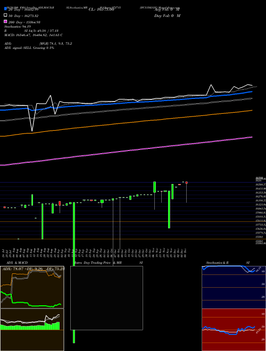Viewport: 266px width, 351px height.
Task: Click the 'ADX: 78.07 +DY: 9.26' readout
Action: tap(33, 269)
